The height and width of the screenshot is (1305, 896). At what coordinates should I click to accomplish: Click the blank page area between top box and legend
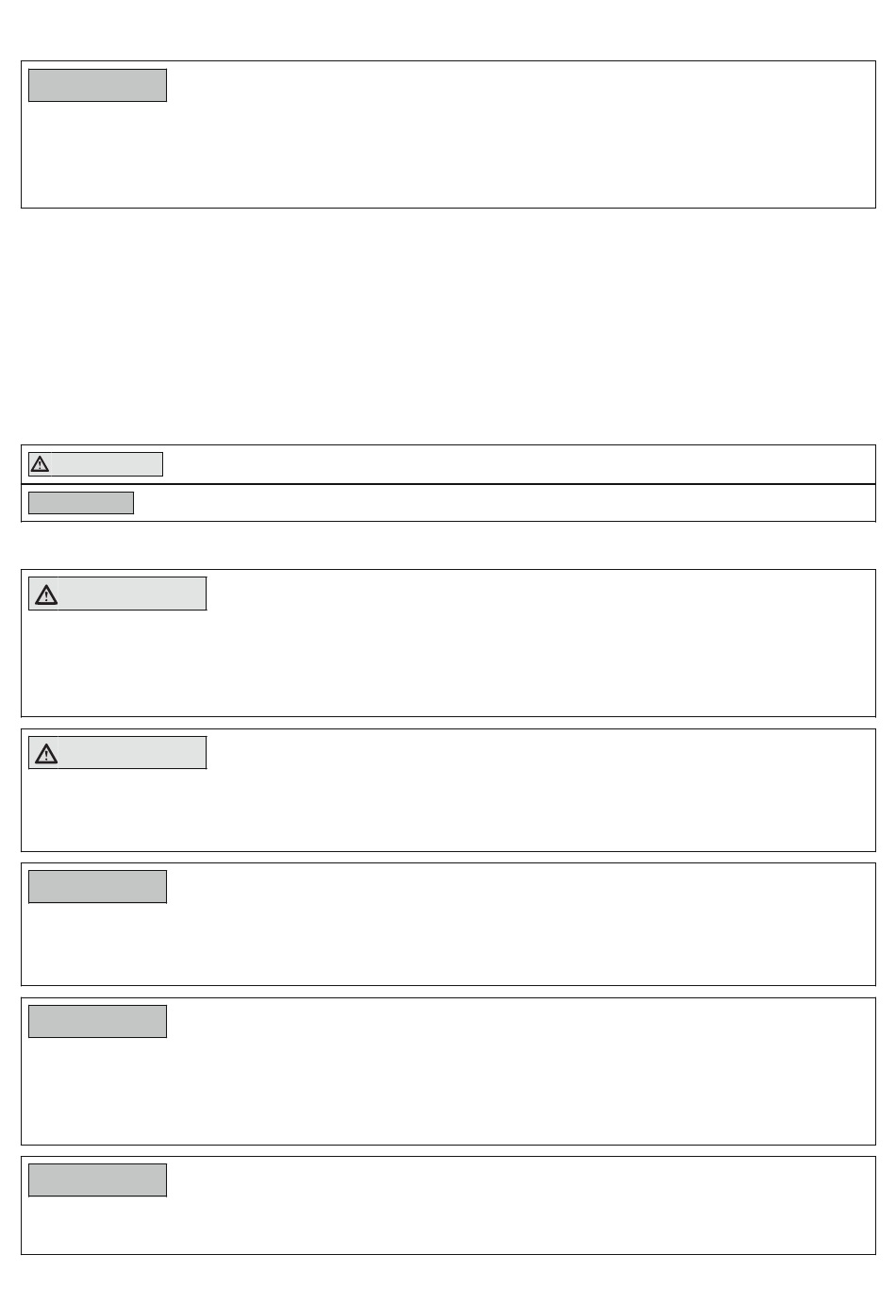click(x=448, y=326)
